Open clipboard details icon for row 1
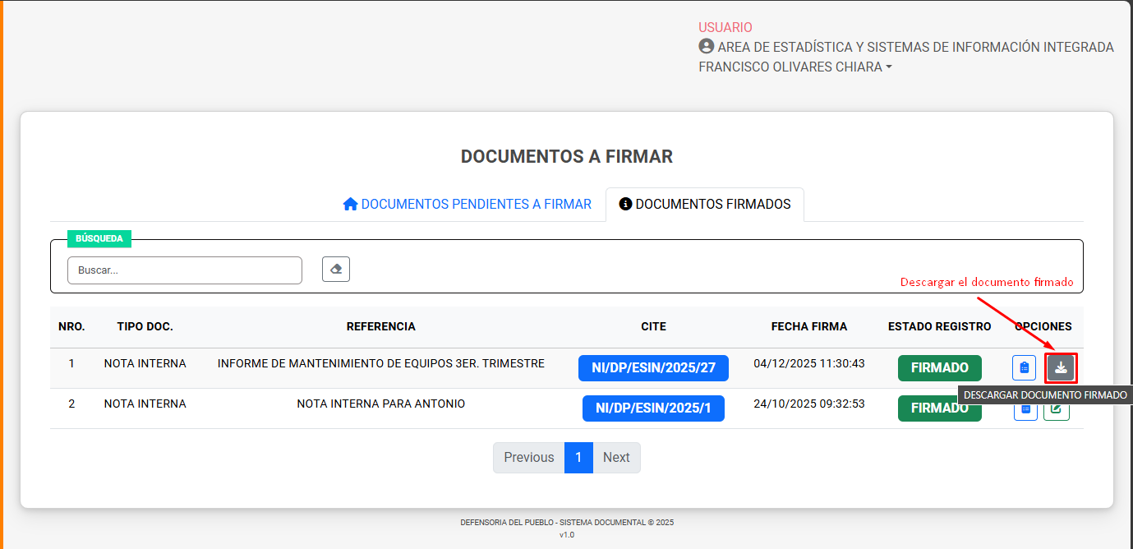This screenshot has height=549, width=1133. click(1024, 367)
